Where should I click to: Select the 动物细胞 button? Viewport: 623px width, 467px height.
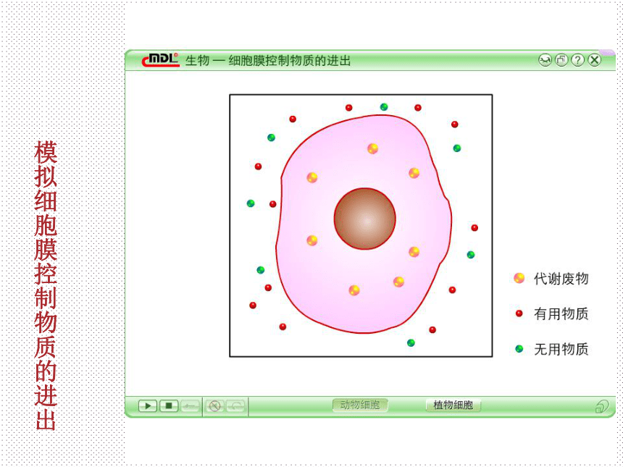coord(360,405)
